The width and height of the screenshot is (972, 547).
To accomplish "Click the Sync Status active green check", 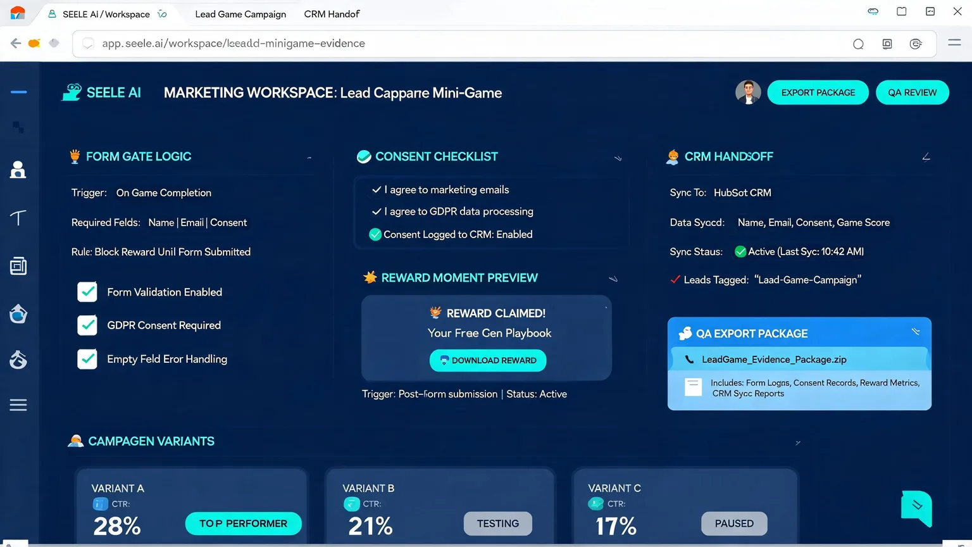I will pos(740,251).
